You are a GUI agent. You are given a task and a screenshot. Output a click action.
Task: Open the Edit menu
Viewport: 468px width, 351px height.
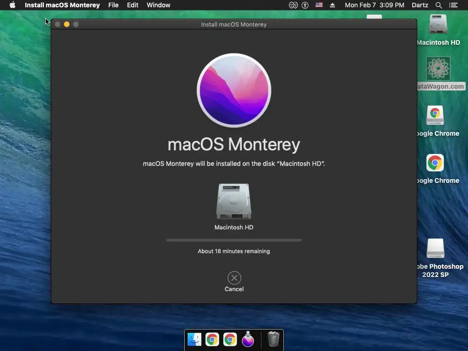(133, 5)
